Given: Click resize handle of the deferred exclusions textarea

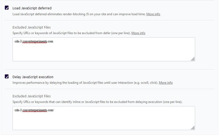Looking at the screenshot, I should (x=193, y=59).
